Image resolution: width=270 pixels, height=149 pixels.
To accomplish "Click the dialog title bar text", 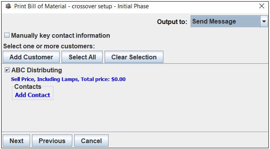I will (81, 6).
